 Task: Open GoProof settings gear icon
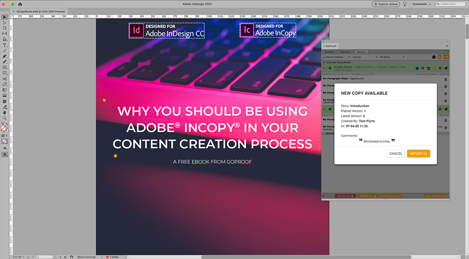pyautogui.click(x=434, y=57)
